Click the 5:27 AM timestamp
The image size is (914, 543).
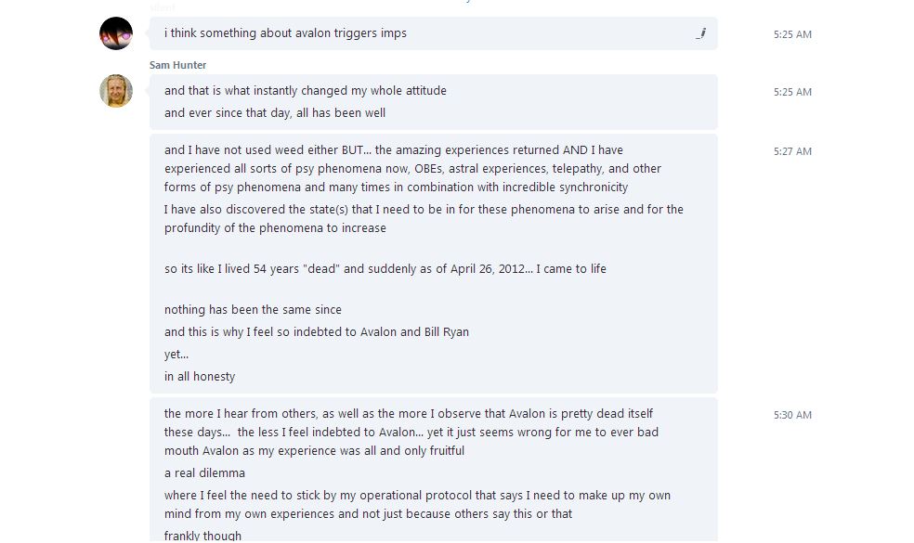click(792, 151)
